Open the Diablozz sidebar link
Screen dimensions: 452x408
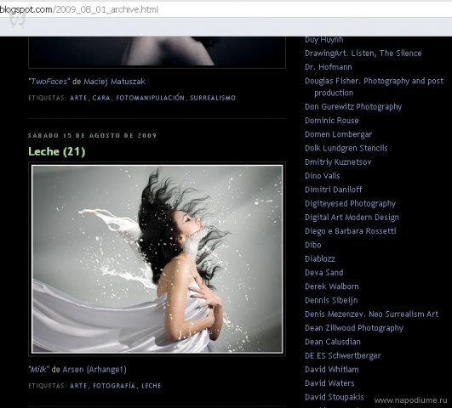(320, 258)
